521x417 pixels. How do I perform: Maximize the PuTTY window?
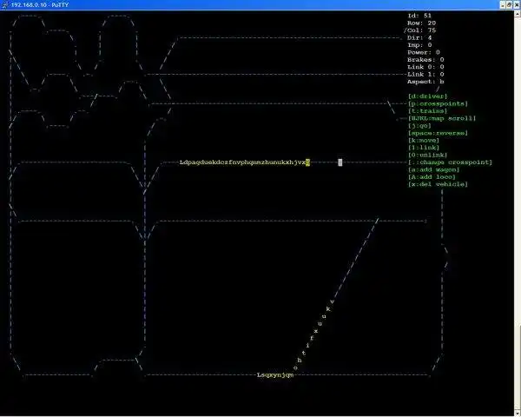(510, 4)
